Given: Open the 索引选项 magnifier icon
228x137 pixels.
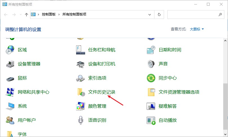Looking at the screenshot, I should pos(80,78).
